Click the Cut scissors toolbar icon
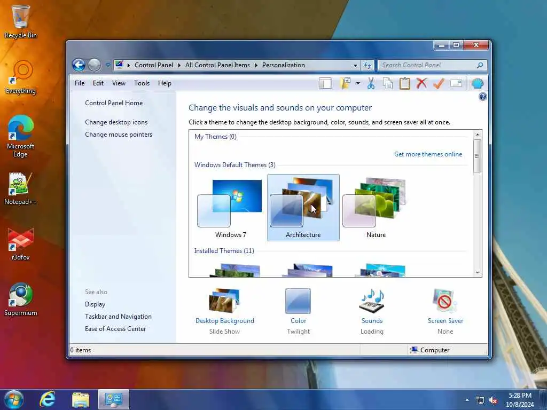The width and height of the screenshot is (547, 410). click(x=371, y=83)
